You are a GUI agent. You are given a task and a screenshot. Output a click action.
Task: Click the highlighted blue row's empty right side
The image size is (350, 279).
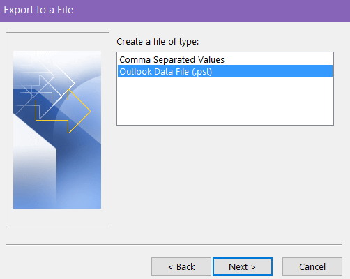pyautogui.click(x=272, y=71)
